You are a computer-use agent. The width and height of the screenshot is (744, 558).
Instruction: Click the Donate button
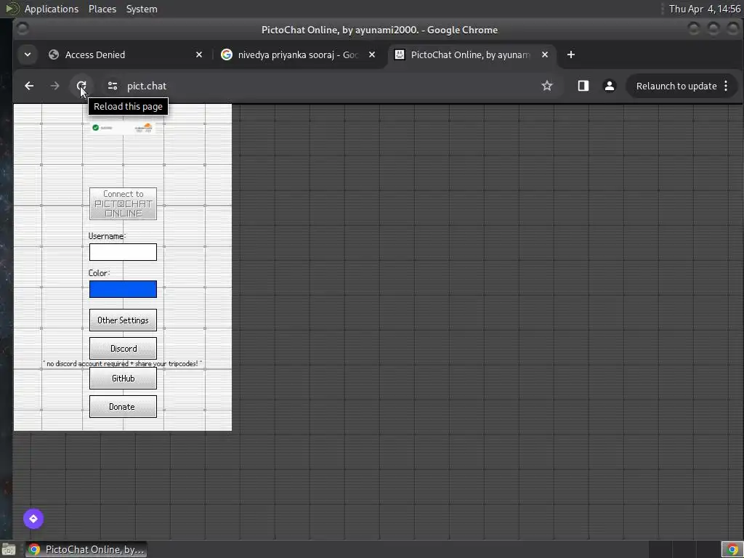click(123, 407)
